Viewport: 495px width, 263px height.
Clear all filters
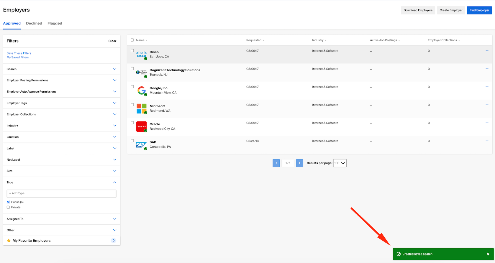[x=112, y=41]
